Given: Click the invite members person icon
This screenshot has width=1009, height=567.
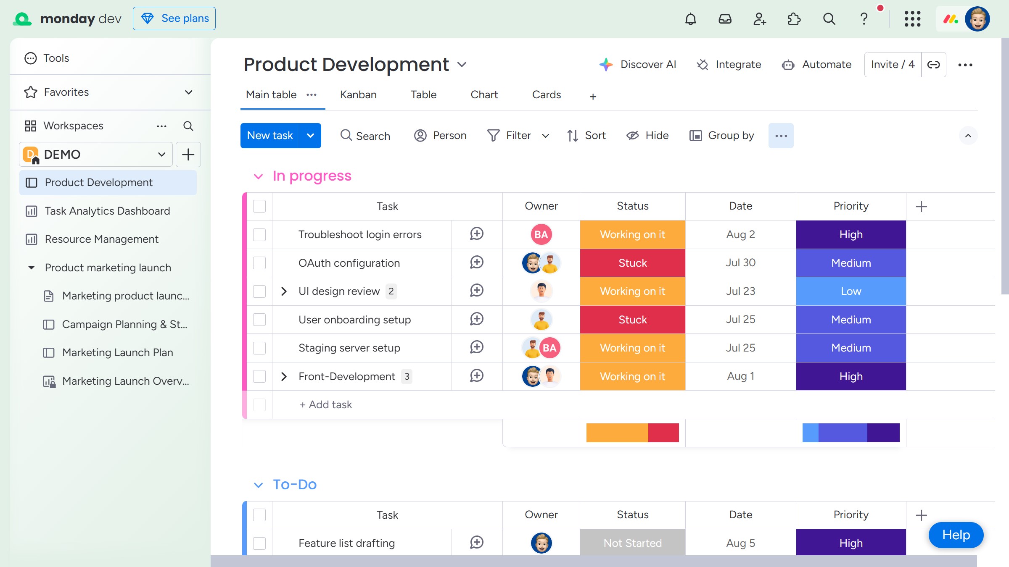Looking at the screenshot, I should point(759,19).
